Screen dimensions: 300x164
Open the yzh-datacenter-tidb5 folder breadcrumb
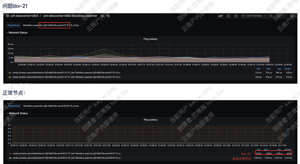(24, 16)
